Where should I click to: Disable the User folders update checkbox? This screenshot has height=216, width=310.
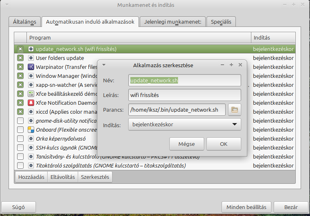[20, 58]
